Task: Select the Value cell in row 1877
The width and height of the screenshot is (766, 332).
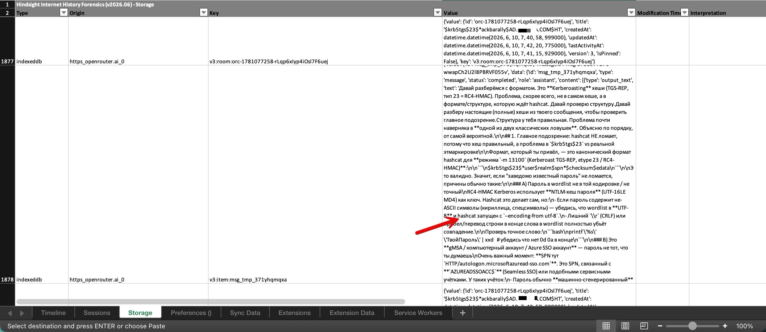Action: coord(539,41)
